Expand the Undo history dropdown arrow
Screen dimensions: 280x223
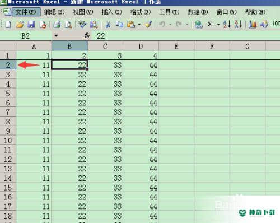pyautogui.click(x=170, y=25)
